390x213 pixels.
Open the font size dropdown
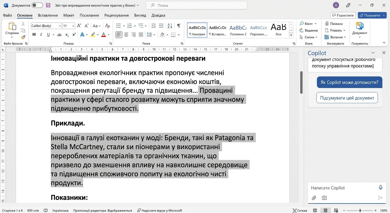pos(73,26)
